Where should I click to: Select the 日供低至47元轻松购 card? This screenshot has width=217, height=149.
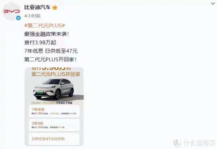pos(54,139)
